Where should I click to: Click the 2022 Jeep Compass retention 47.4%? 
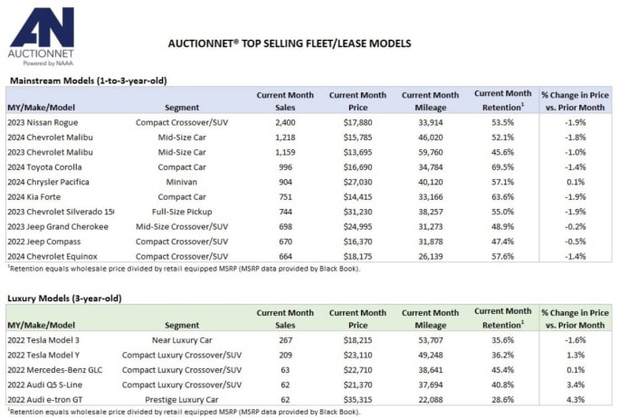(x=502, y=242)
